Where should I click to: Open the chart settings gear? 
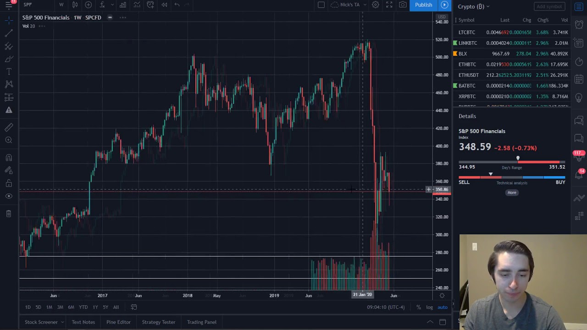point(375,5)
